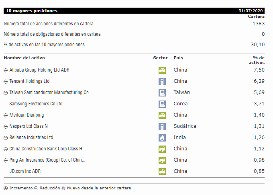The height and width of the screenshot is (195, 273).
Task: Click the reduction icon beside Ping An Insurance
Action: 6,160
